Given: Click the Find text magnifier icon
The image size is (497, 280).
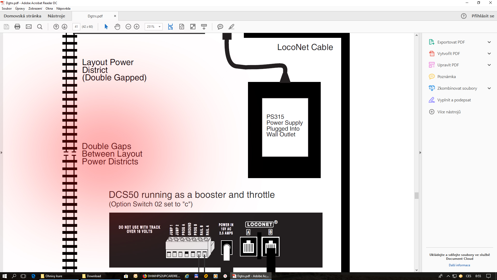Looking at the screenshot, I should coord(40,27).
